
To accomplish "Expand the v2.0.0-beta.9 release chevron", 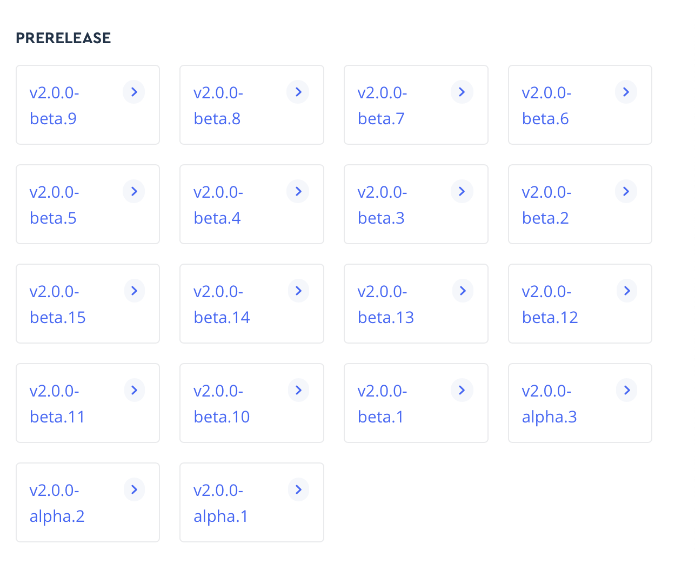I will point(133,92).
